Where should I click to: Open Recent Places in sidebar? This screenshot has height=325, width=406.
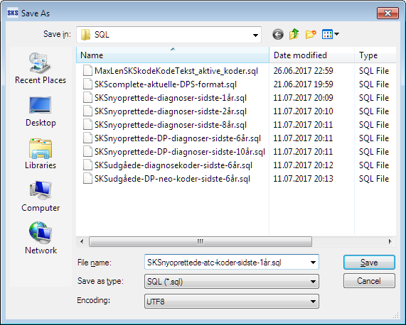41,68
